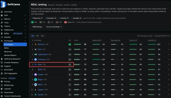Click the API & MCP code icon
The image size is (171, 98).
click(2, 70)
